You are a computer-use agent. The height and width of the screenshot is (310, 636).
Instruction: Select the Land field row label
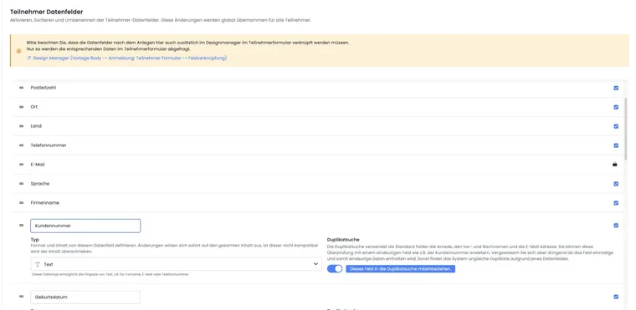click(x=36, y=126)
